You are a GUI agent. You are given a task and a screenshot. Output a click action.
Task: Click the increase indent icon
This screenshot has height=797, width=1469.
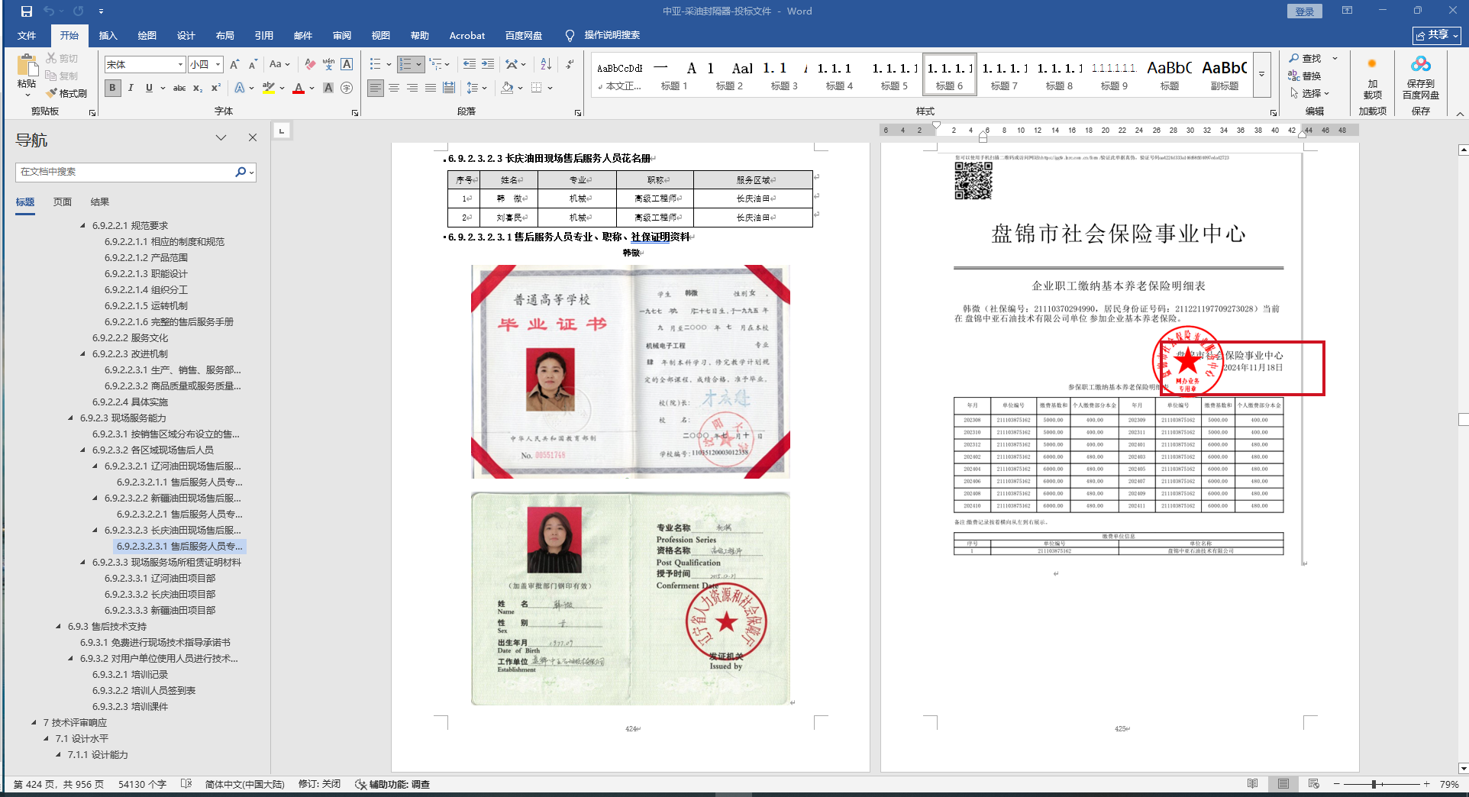488,64
